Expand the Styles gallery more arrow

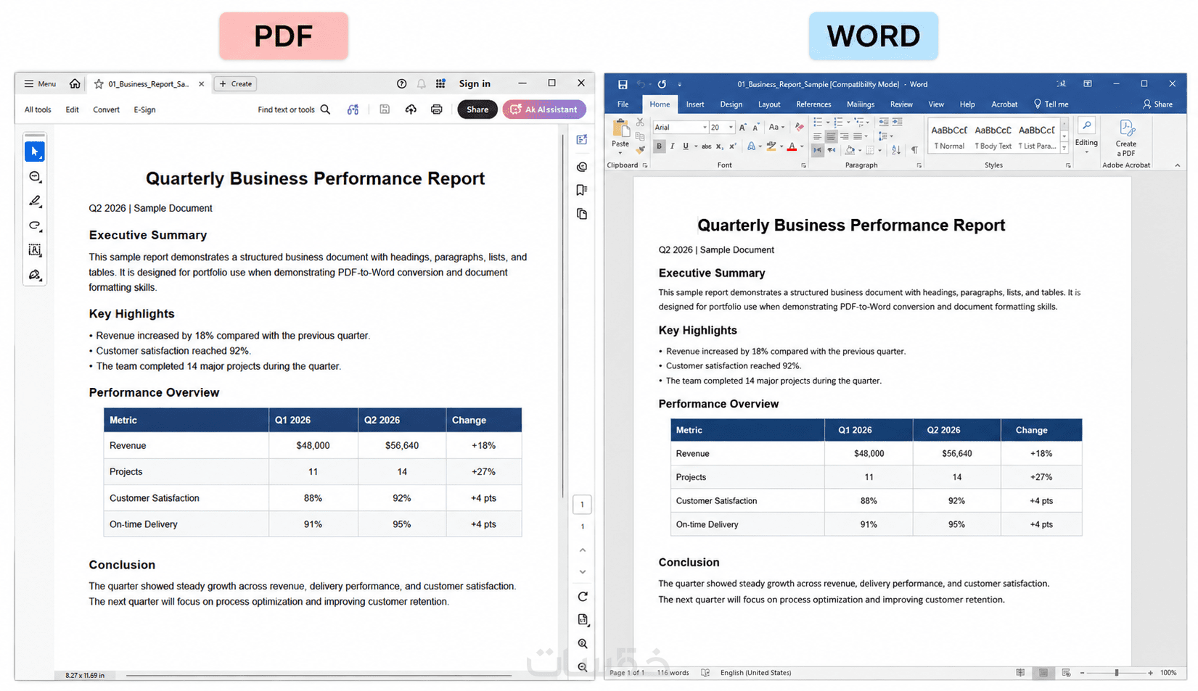tap(1064, 147)
